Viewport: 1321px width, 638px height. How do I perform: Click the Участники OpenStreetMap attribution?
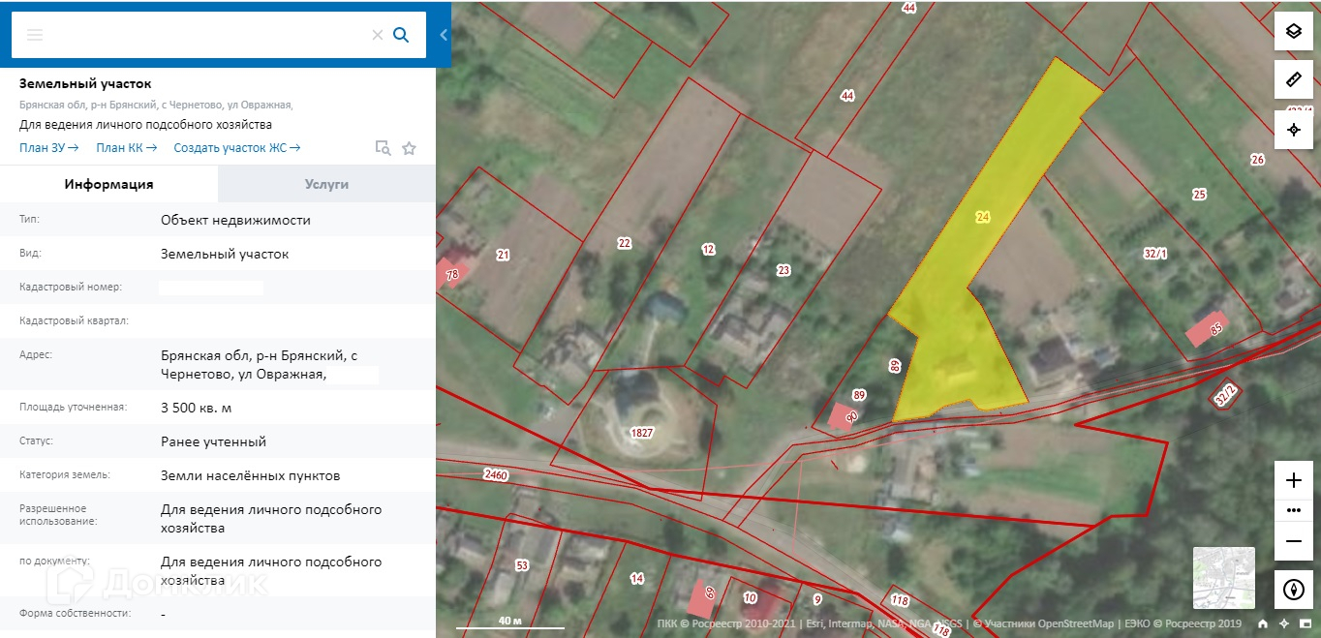click(1049, 624)
